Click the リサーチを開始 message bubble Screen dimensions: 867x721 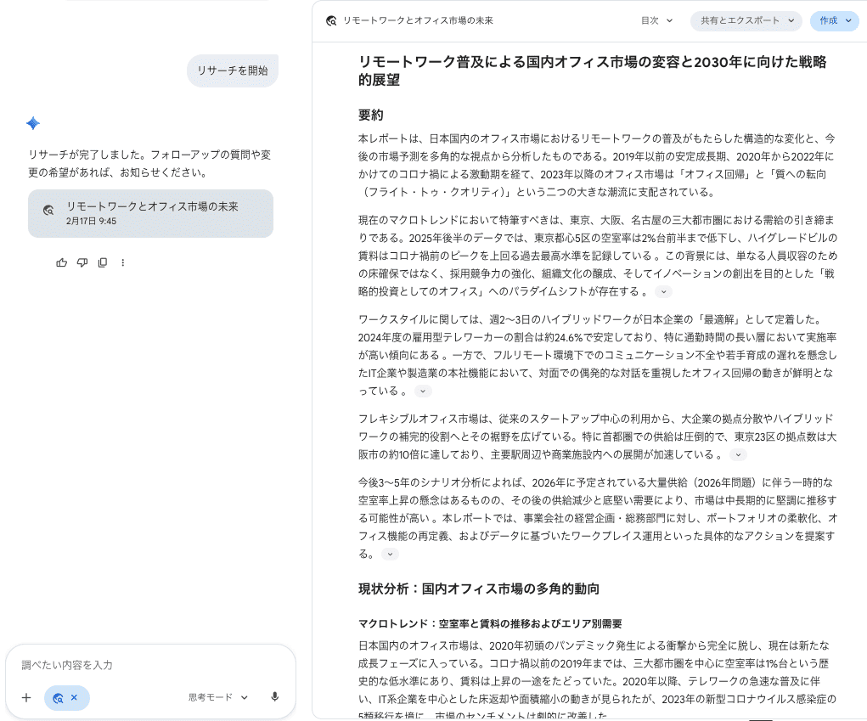point(233,70)
